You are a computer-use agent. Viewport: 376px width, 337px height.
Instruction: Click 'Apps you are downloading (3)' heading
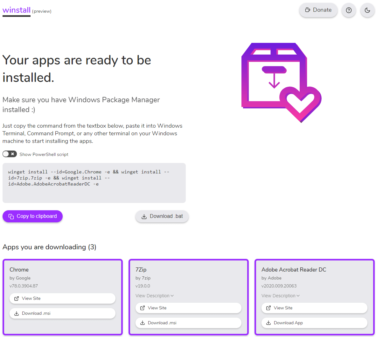[x=49, y=247]
